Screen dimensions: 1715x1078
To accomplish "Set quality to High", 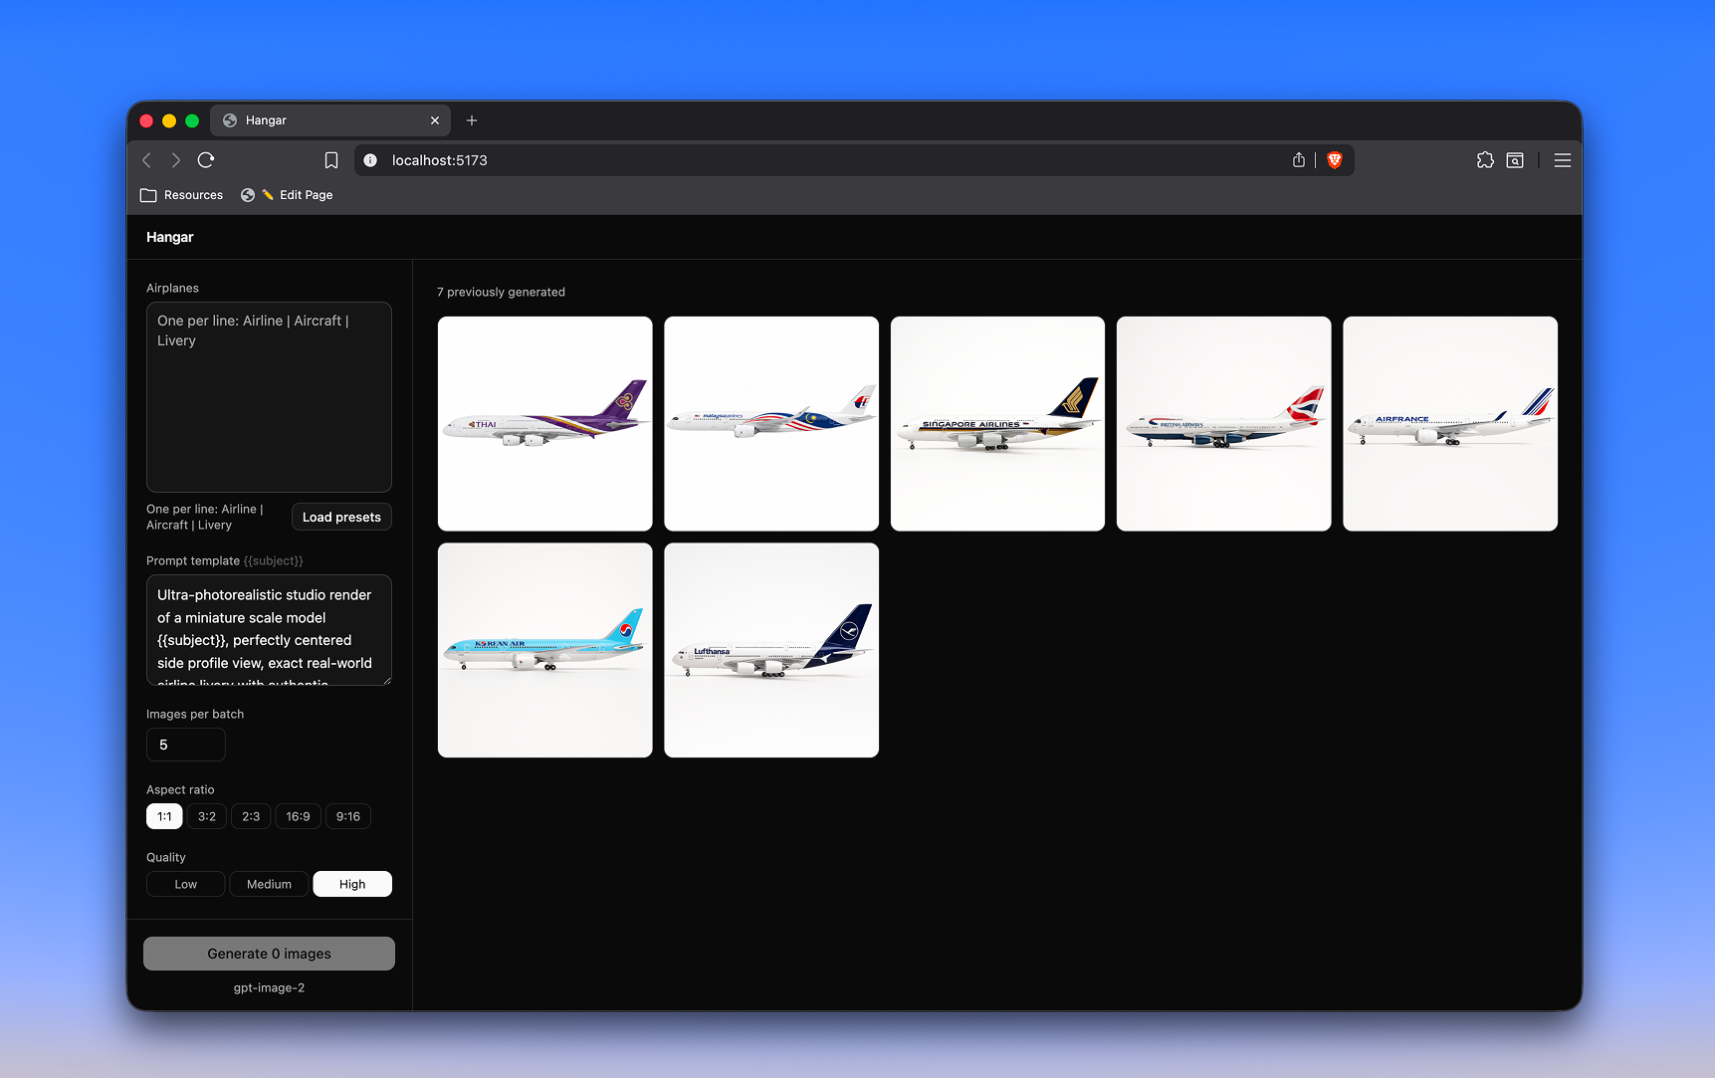I will point(352,884).
